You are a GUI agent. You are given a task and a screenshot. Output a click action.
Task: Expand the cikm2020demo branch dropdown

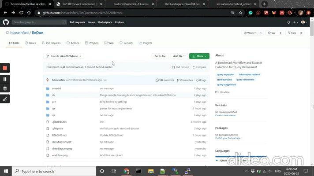64,56
